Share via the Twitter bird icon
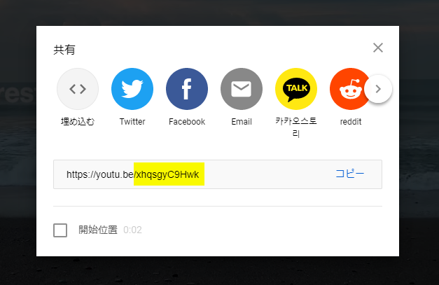The height and width of the screenshot is (285, 439). (x=132, y=89)
